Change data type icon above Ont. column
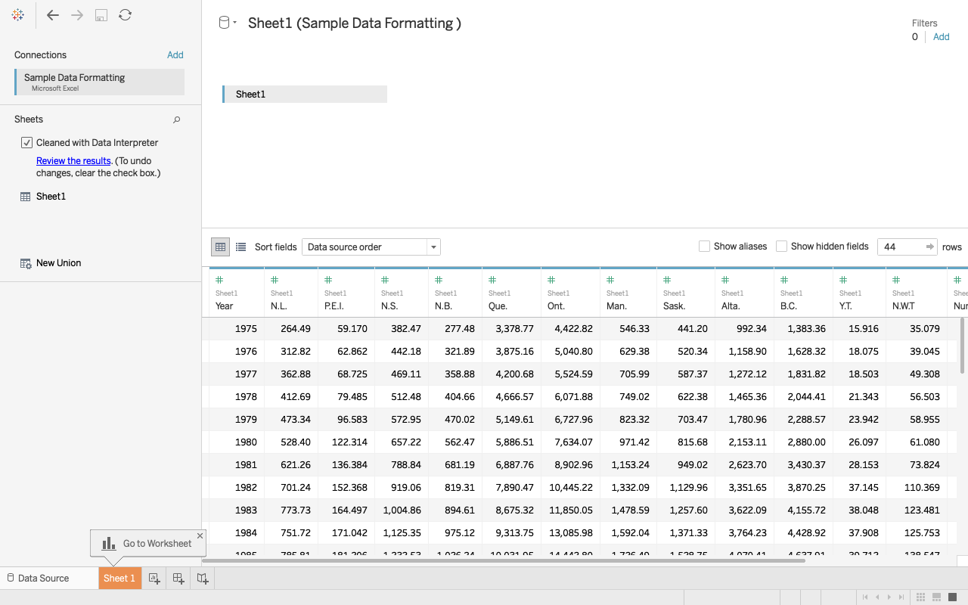Viewport: 968px width, 605px height. pyautogui.click(x=551, y=281)
